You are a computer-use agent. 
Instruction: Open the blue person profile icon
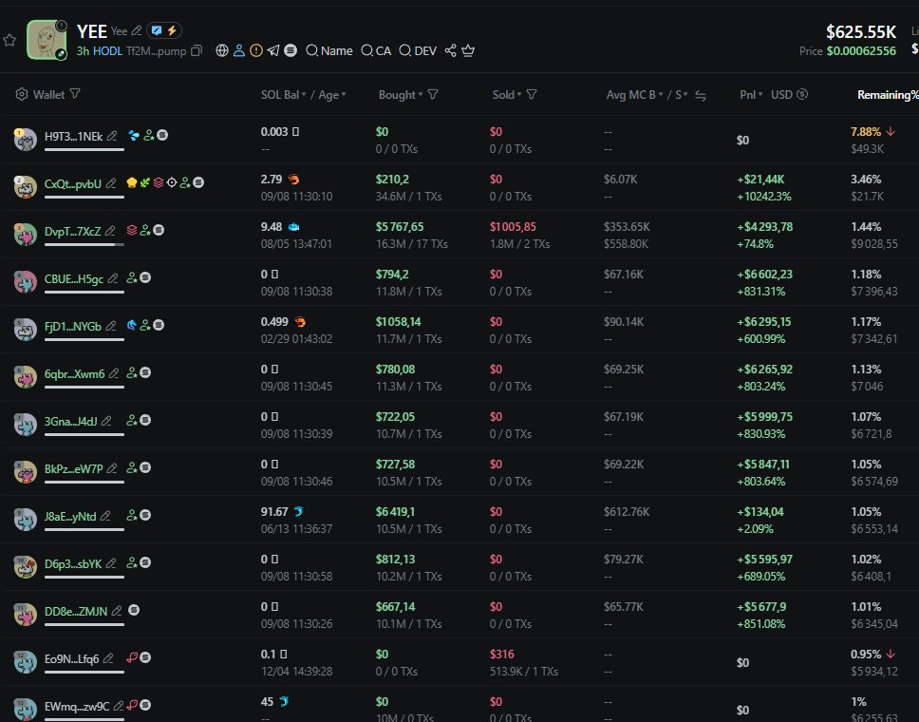click(x=239, y=50)
